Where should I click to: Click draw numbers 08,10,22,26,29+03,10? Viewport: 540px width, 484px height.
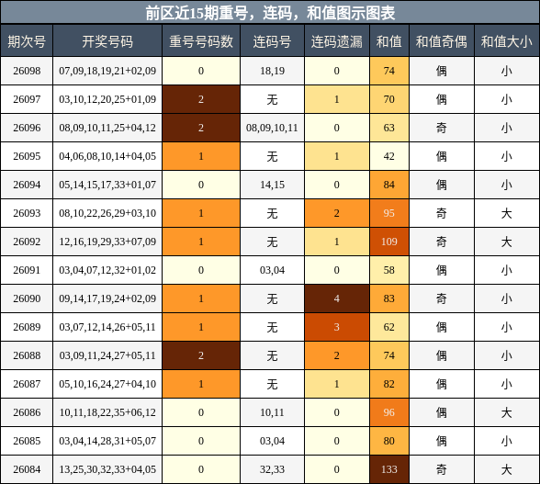pyautogui.click(x=107, y=213)
